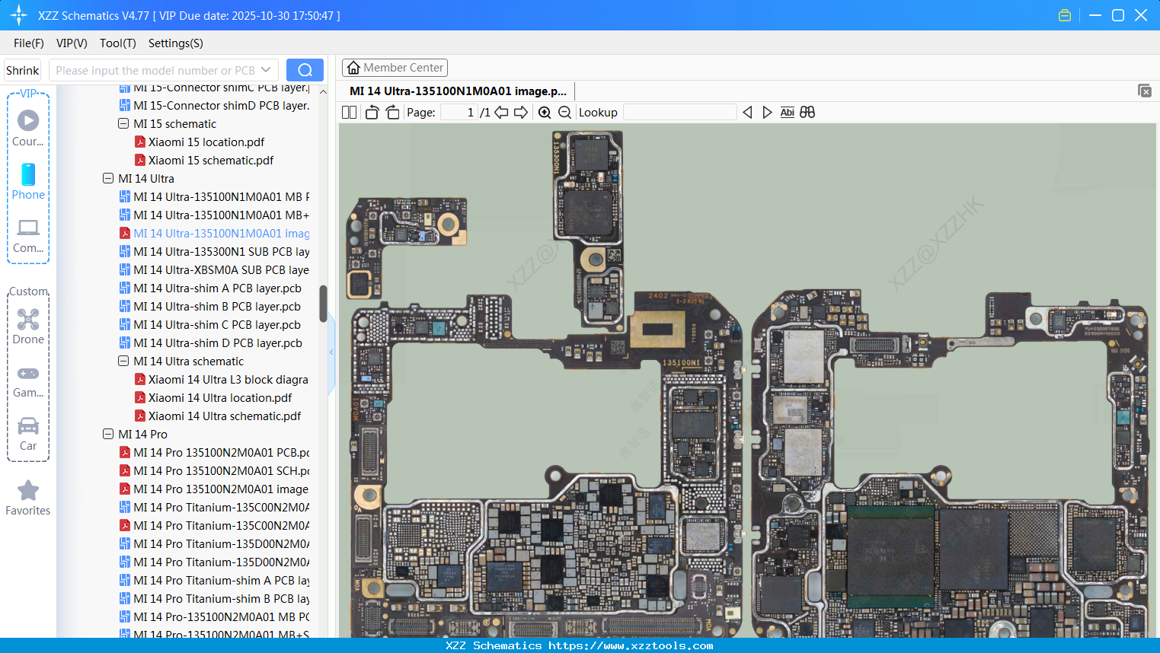Zoom out of the PCB image
This screenshot has height=653, width=1160.
564,112
